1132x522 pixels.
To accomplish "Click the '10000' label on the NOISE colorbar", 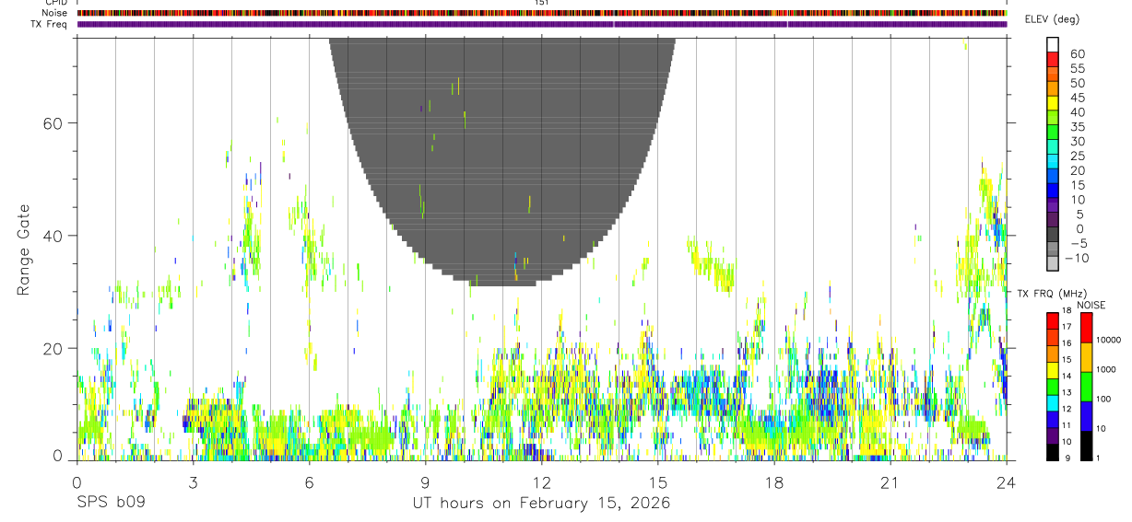I will point(1108,341).
